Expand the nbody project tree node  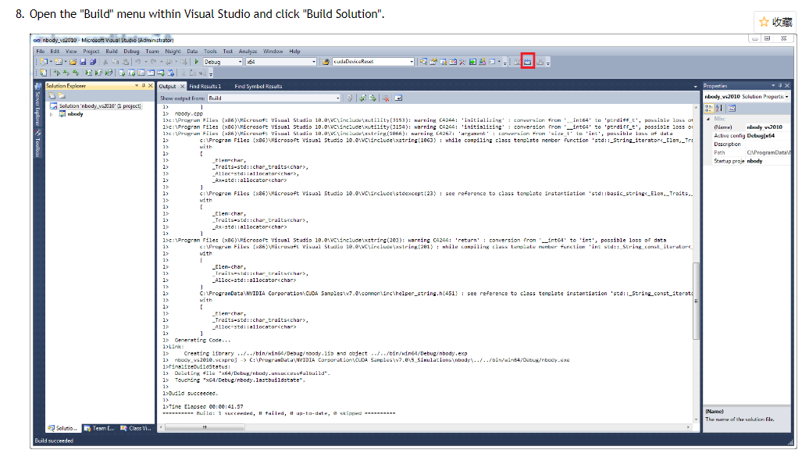click(x=51, y=114)
